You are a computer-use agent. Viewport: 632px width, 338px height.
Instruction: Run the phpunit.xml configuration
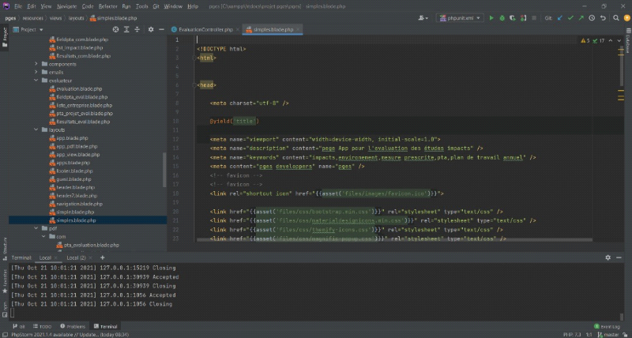click(491, 17)
